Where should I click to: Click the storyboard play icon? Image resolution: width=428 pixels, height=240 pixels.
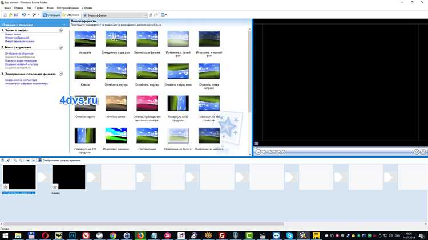click(33, 161)
